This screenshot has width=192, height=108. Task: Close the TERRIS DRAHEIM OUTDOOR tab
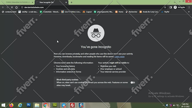click(32, 2)
